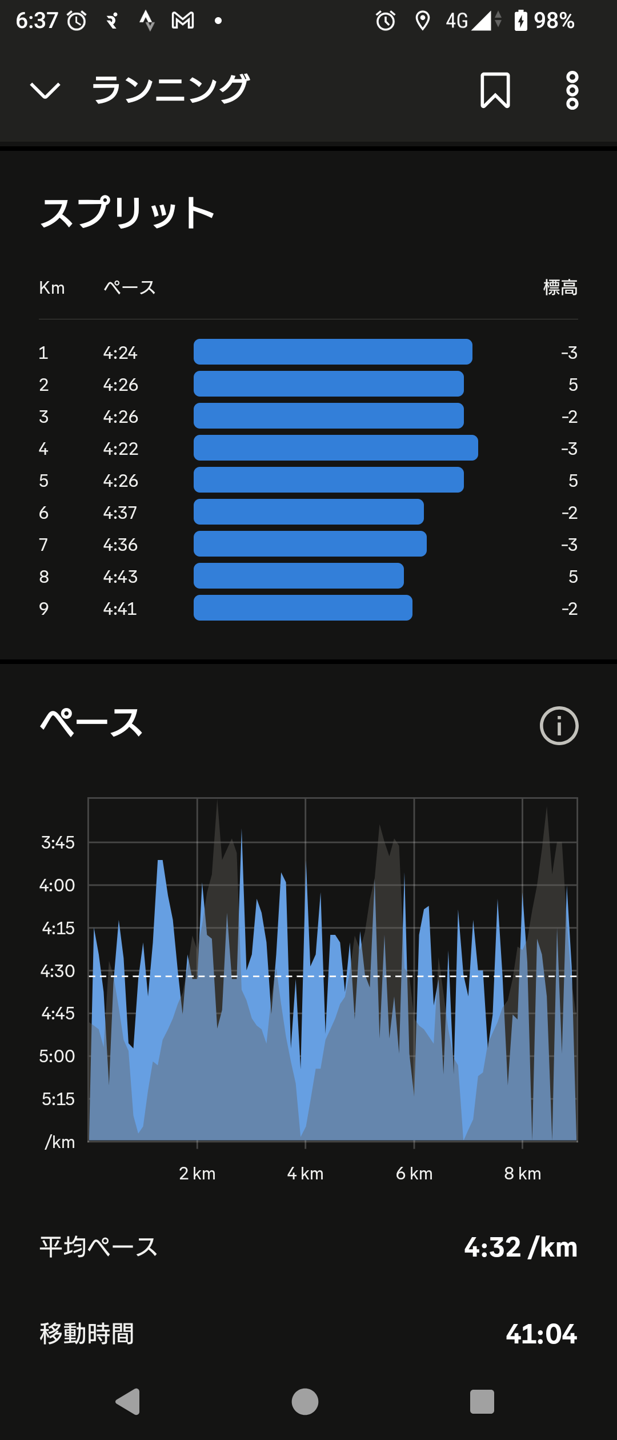Open pace chart info icon
The width and height of the screenshot is (617, 1440).
coord(559,726)
